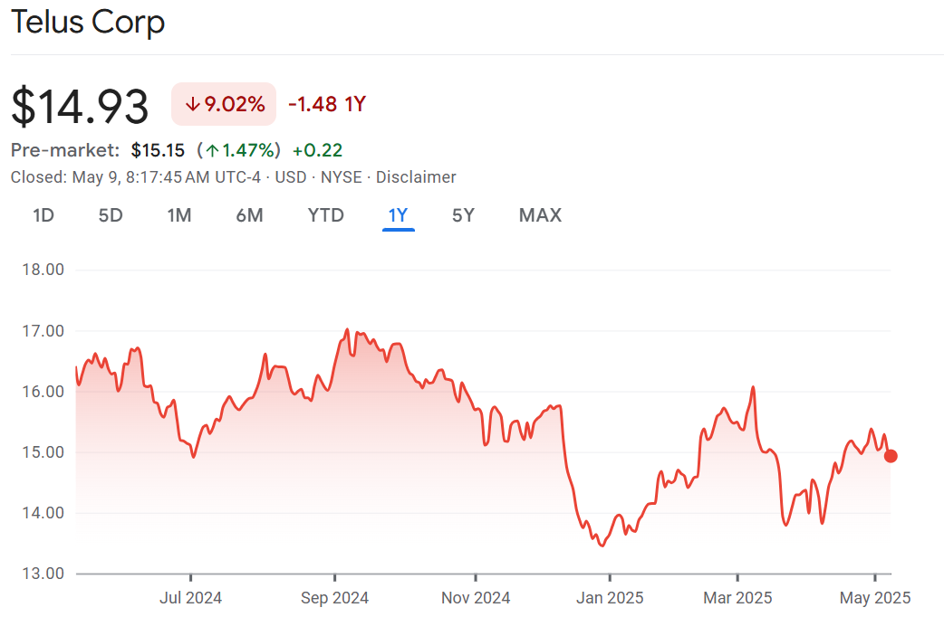Screen dimensions: 944x617
Task: Click the Jul 2024 x-axis label
Action: click(x=190, y=598)
